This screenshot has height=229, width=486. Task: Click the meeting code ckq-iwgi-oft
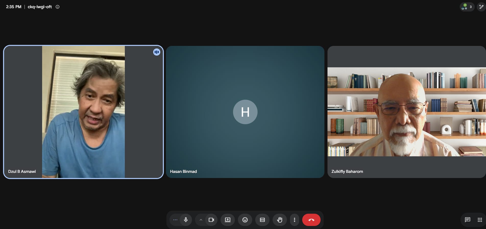(x=40, y=7)
